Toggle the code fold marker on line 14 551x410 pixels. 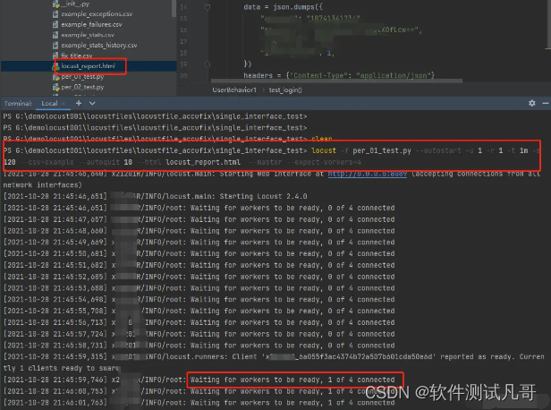pos(208,7)
